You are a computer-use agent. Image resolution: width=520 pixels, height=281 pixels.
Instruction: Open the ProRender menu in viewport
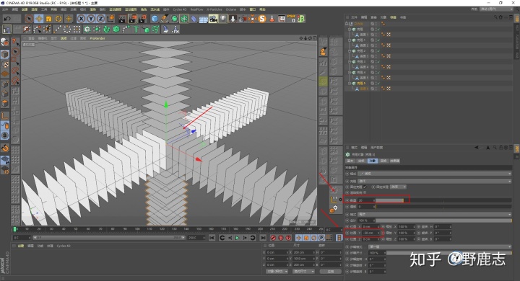click(97, 38)
